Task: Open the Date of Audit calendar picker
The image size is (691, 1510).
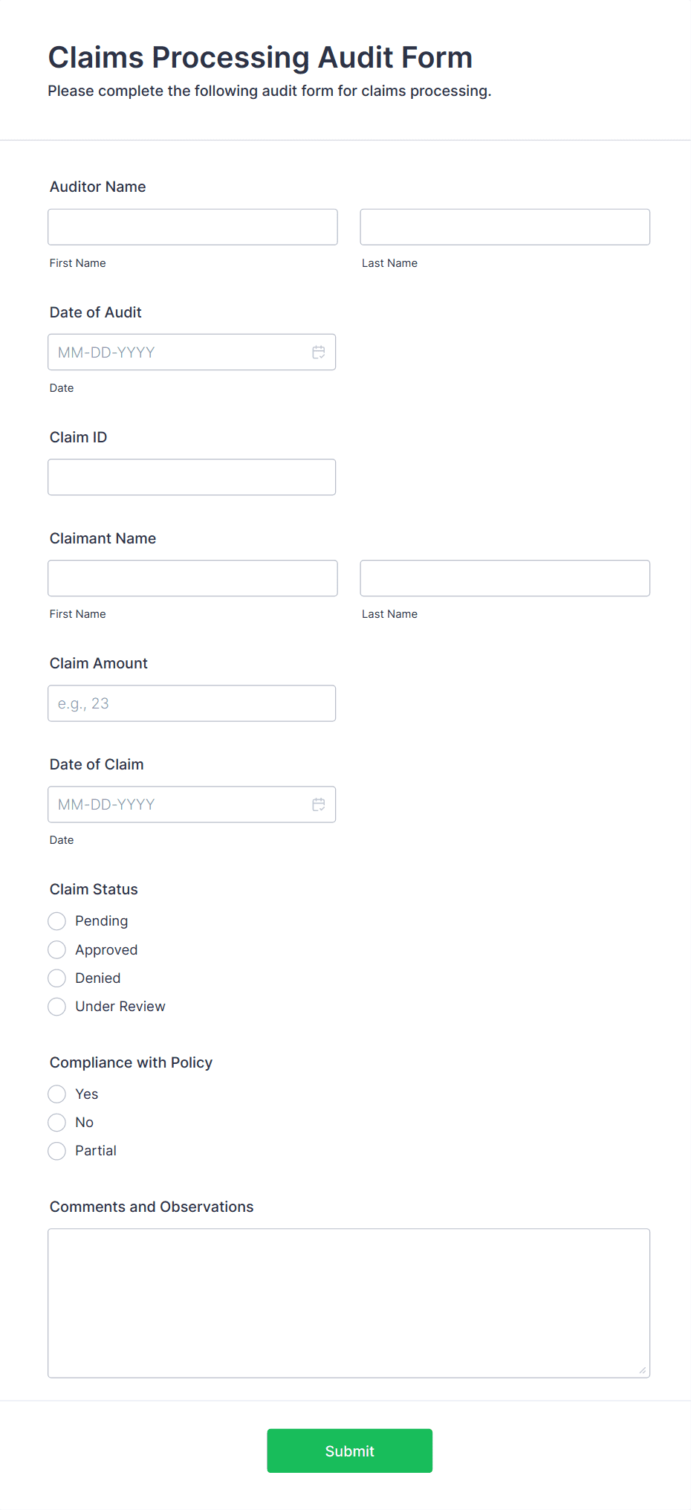Action: [319, 352]
